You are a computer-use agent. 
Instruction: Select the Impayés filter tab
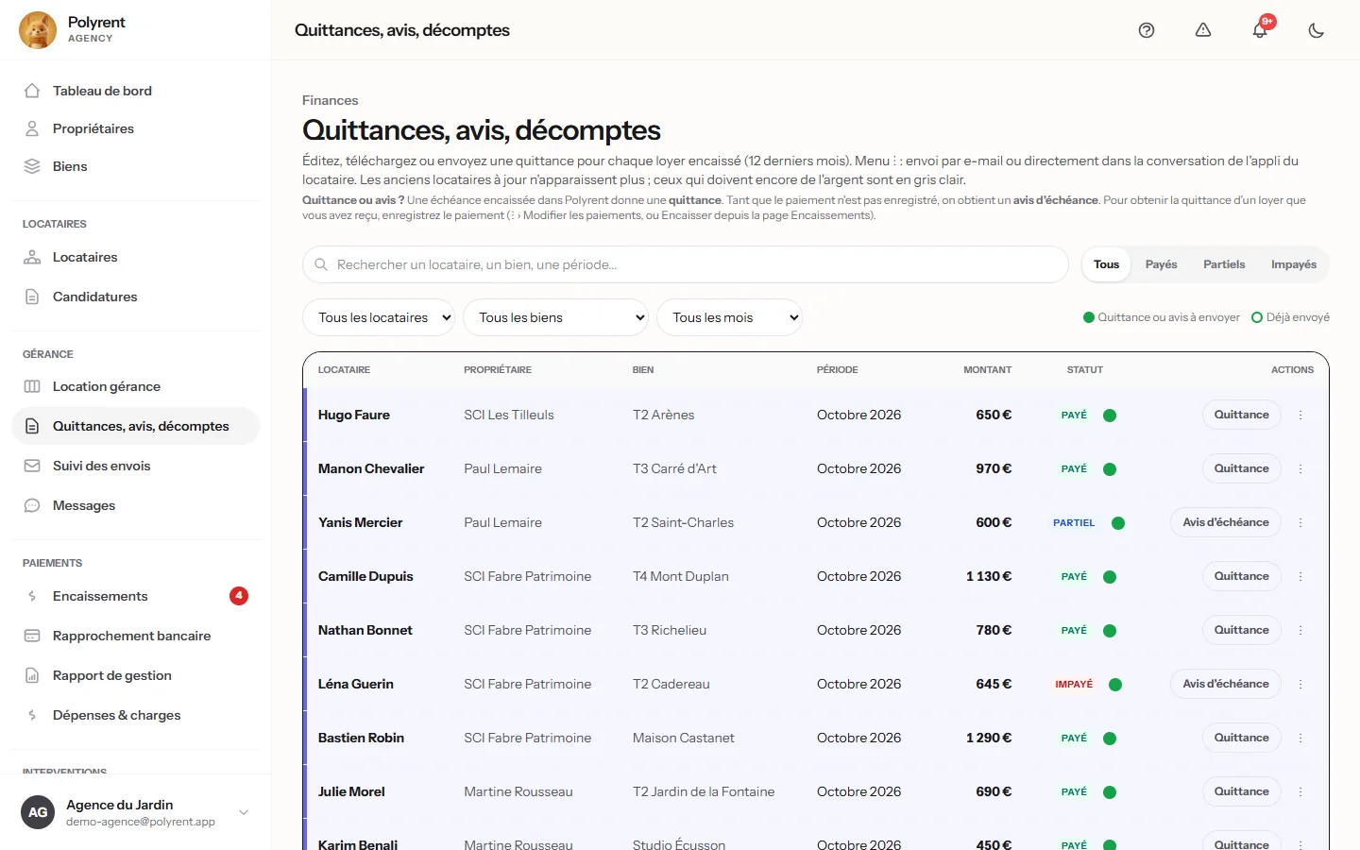1294,264
